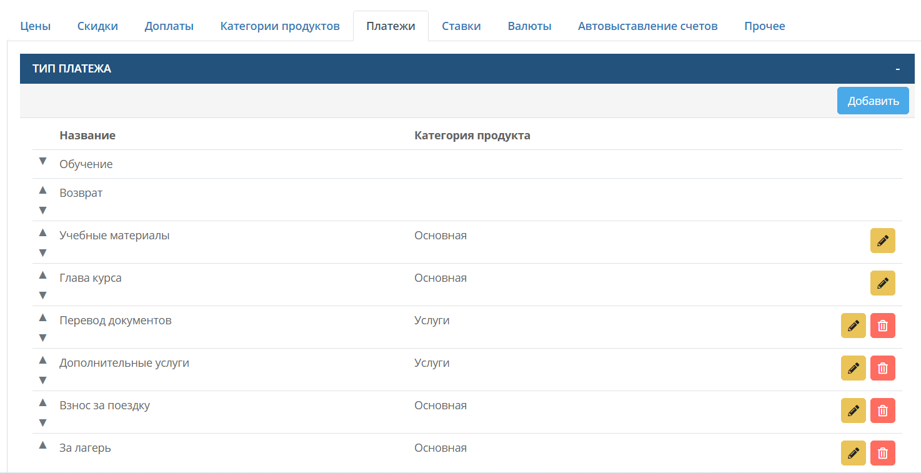Image resolution: width=921 pixels, height=473 pixels.
Task: Switch to the Прочее tab
Action: (764, 26)
